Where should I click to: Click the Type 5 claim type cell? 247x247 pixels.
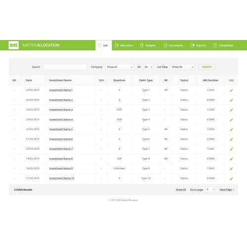coord(146,129)
